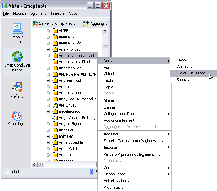Open the Modifica menu
This screenshot has width=217, height=191.
point(20,13)
